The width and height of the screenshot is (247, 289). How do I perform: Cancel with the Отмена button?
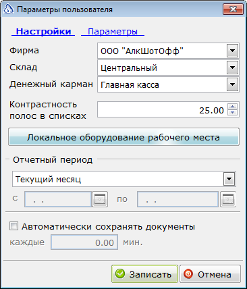pos(210,274)
